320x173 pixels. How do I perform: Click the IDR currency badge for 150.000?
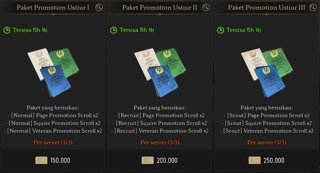[x=42, y=161]
